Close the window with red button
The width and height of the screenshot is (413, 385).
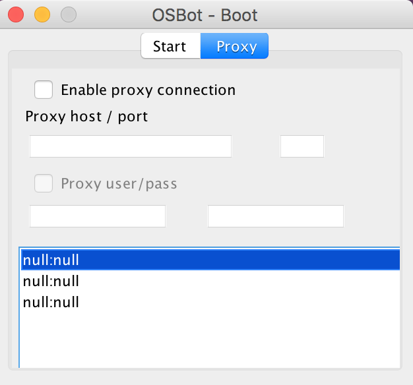pos(16,14)
